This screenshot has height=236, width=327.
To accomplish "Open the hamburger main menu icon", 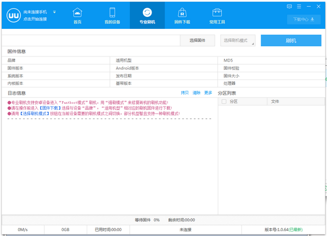I will pyautogui.click(x=299, y=5).
